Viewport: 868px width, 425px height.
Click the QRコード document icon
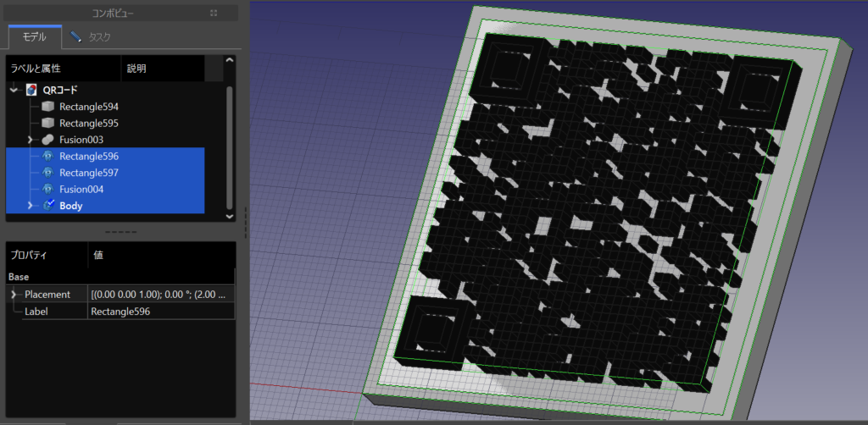[x=31, y=90]
